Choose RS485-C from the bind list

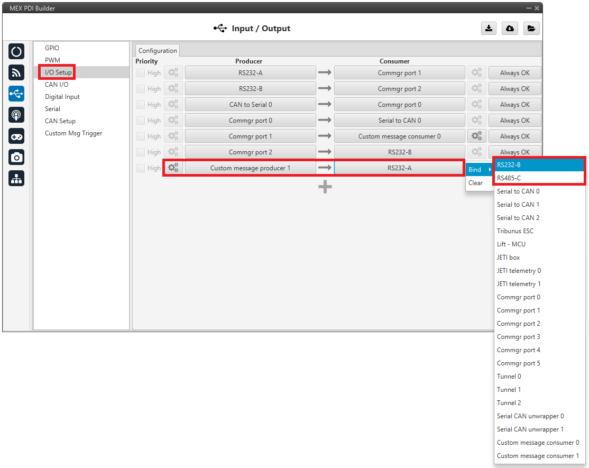539,178
